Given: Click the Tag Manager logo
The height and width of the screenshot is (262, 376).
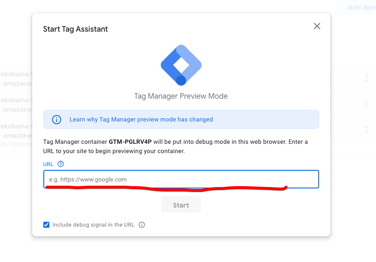Looking at the screenshot, I should click(x=181, y=65).
